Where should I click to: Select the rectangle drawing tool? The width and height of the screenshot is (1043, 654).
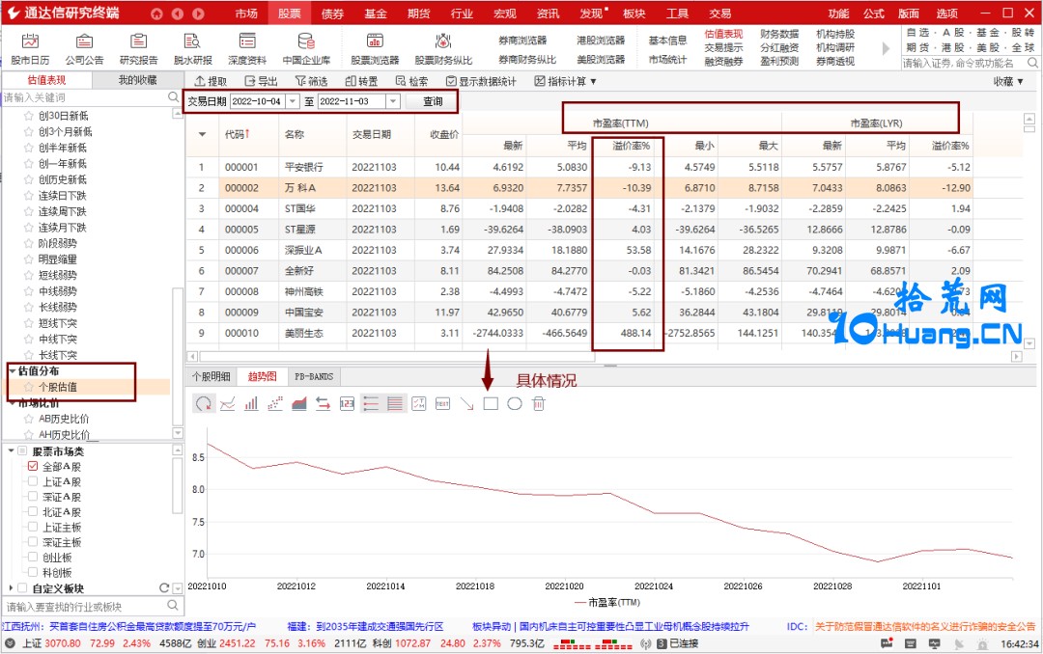(491, 403)
